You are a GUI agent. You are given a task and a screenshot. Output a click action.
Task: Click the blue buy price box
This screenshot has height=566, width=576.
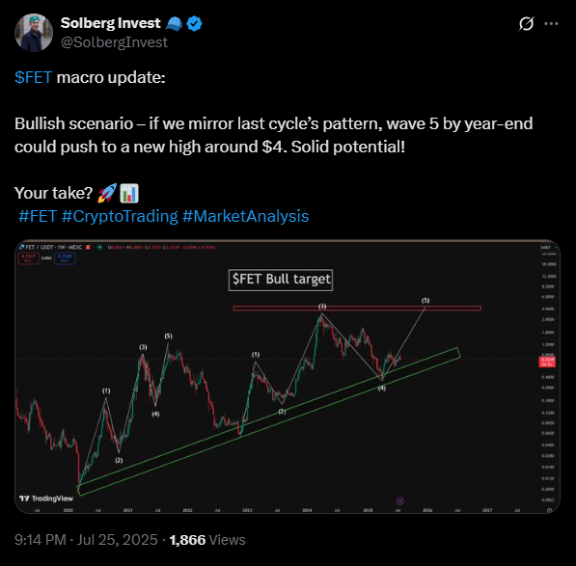(65, 258)
